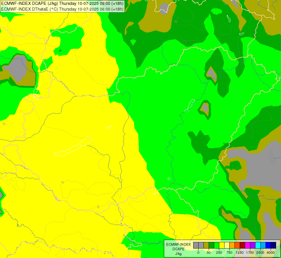The image size is (281, 258).
Task: Click the legend tick value '0'
Action: pyautogui.click(x=198, y=253)
